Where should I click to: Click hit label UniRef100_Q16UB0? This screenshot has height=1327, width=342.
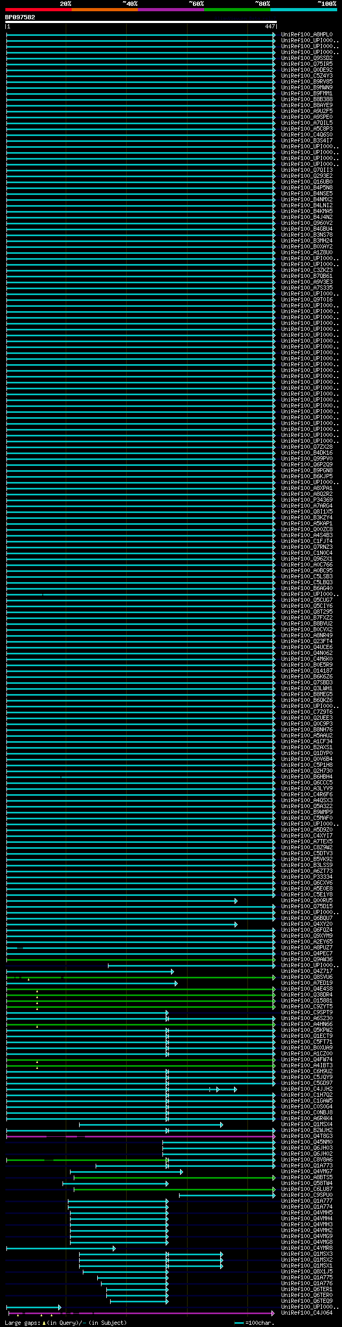(x=307, y=182)
